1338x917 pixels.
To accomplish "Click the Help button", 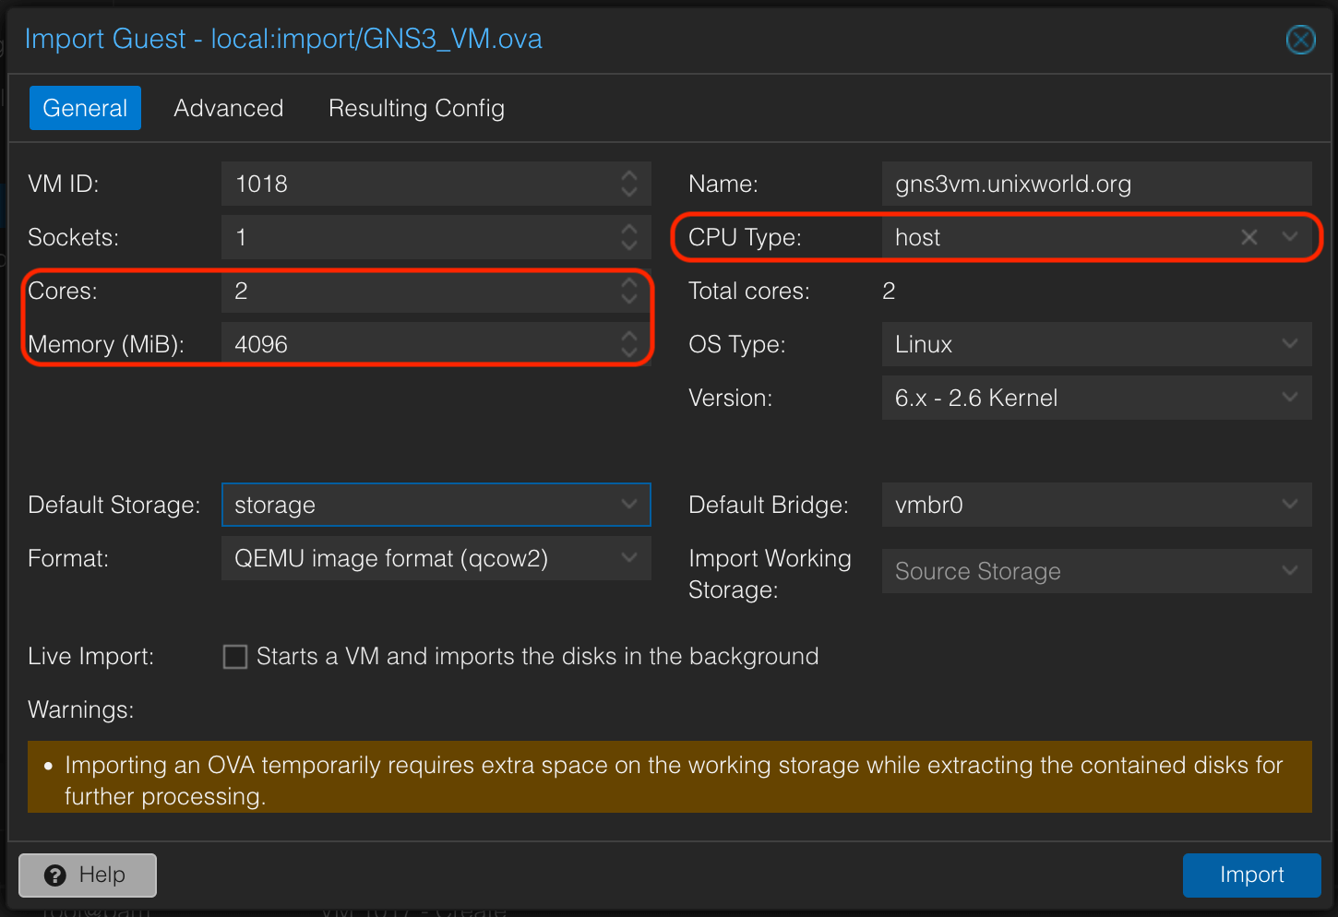I will click(88, 875).
